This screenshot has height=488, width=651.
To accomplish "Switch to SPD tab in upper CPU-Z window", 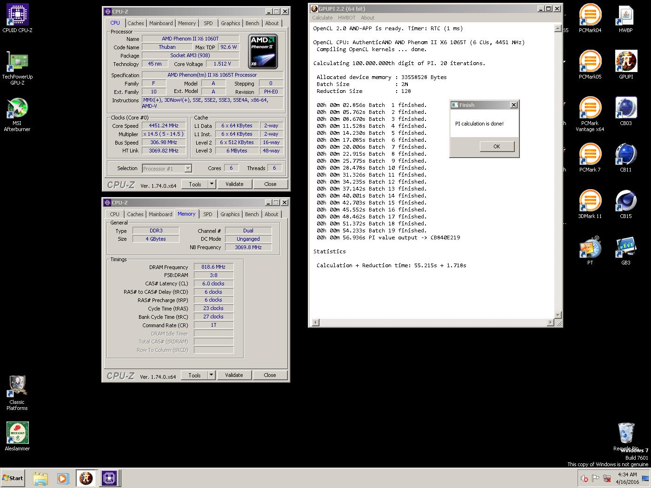I will pyautogui.click(x=208, y=23).
